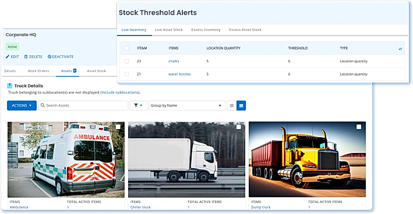Open the Work Orders tab
This screenshot has width=413, height=214.
pos(38,71)
